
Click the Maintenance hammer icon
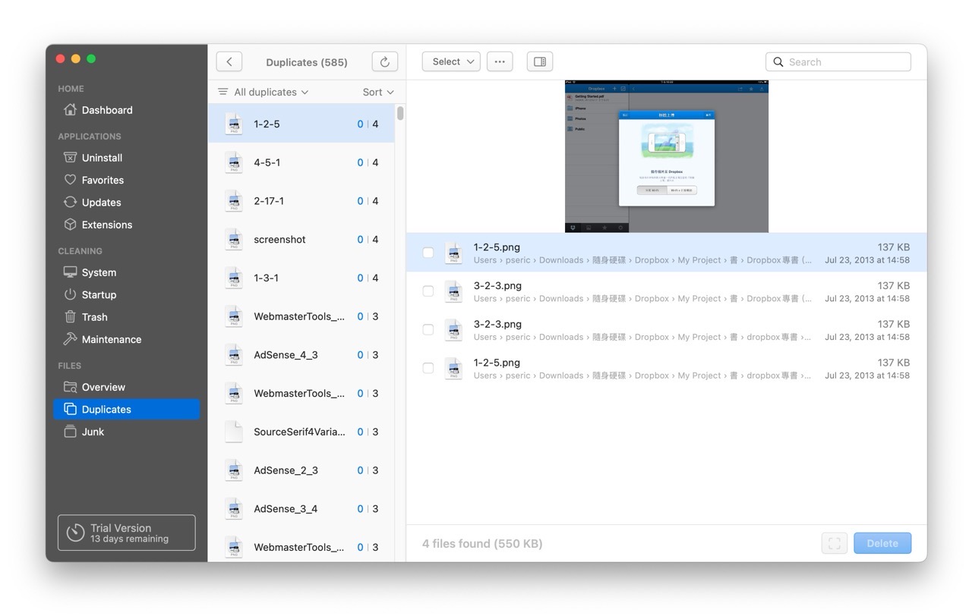(70, 339)
